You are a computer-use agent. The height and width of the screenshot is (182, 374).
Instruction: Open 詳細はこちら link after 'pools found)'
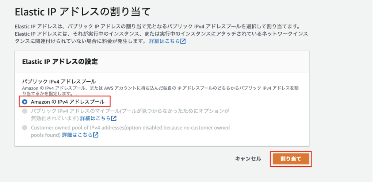click(x=77, y=135)
